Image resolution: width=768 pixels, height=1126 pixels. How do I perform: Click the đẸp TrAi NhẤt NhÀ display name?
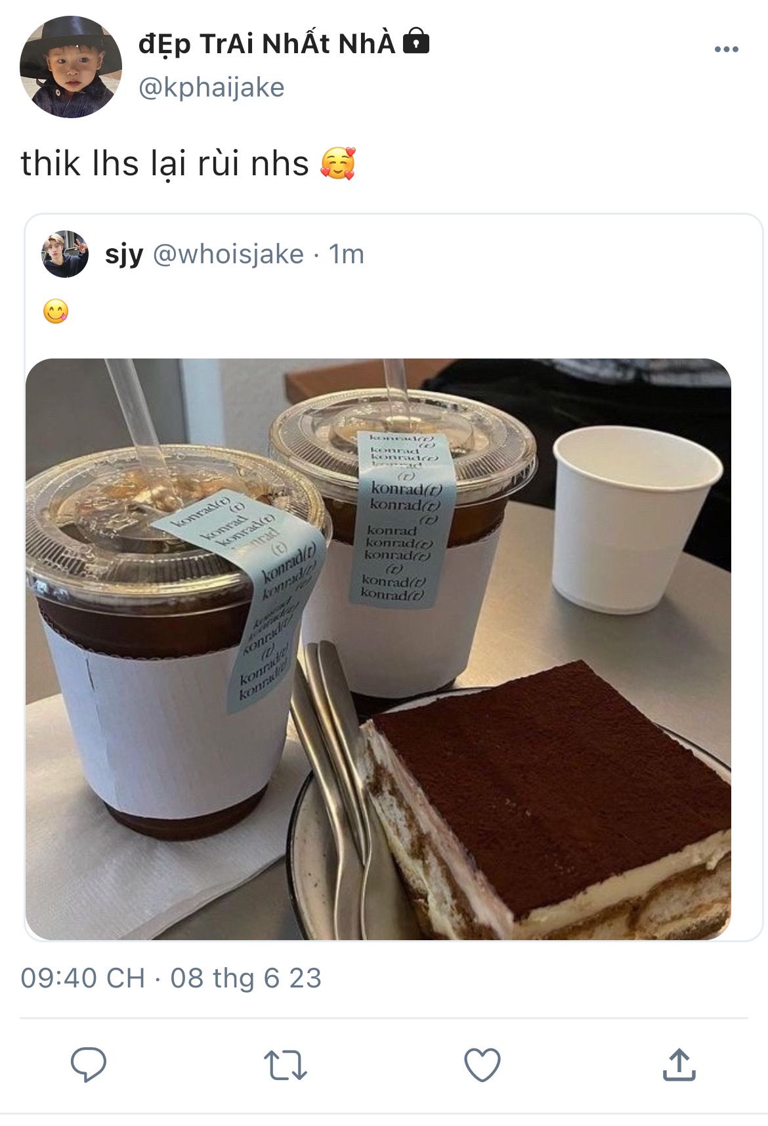click(267, 43)
